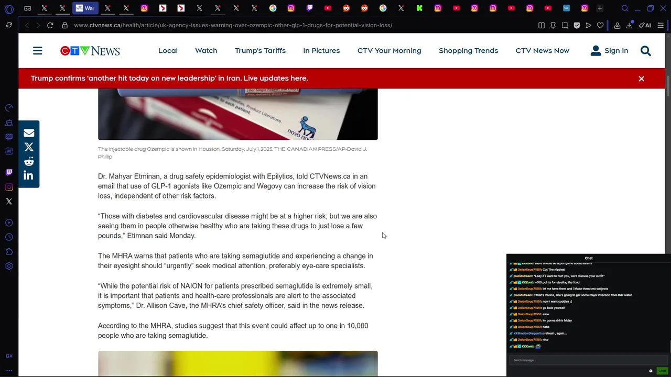Open CTV News Now nav item
This screenshot has width=671, height=377.
542,51
